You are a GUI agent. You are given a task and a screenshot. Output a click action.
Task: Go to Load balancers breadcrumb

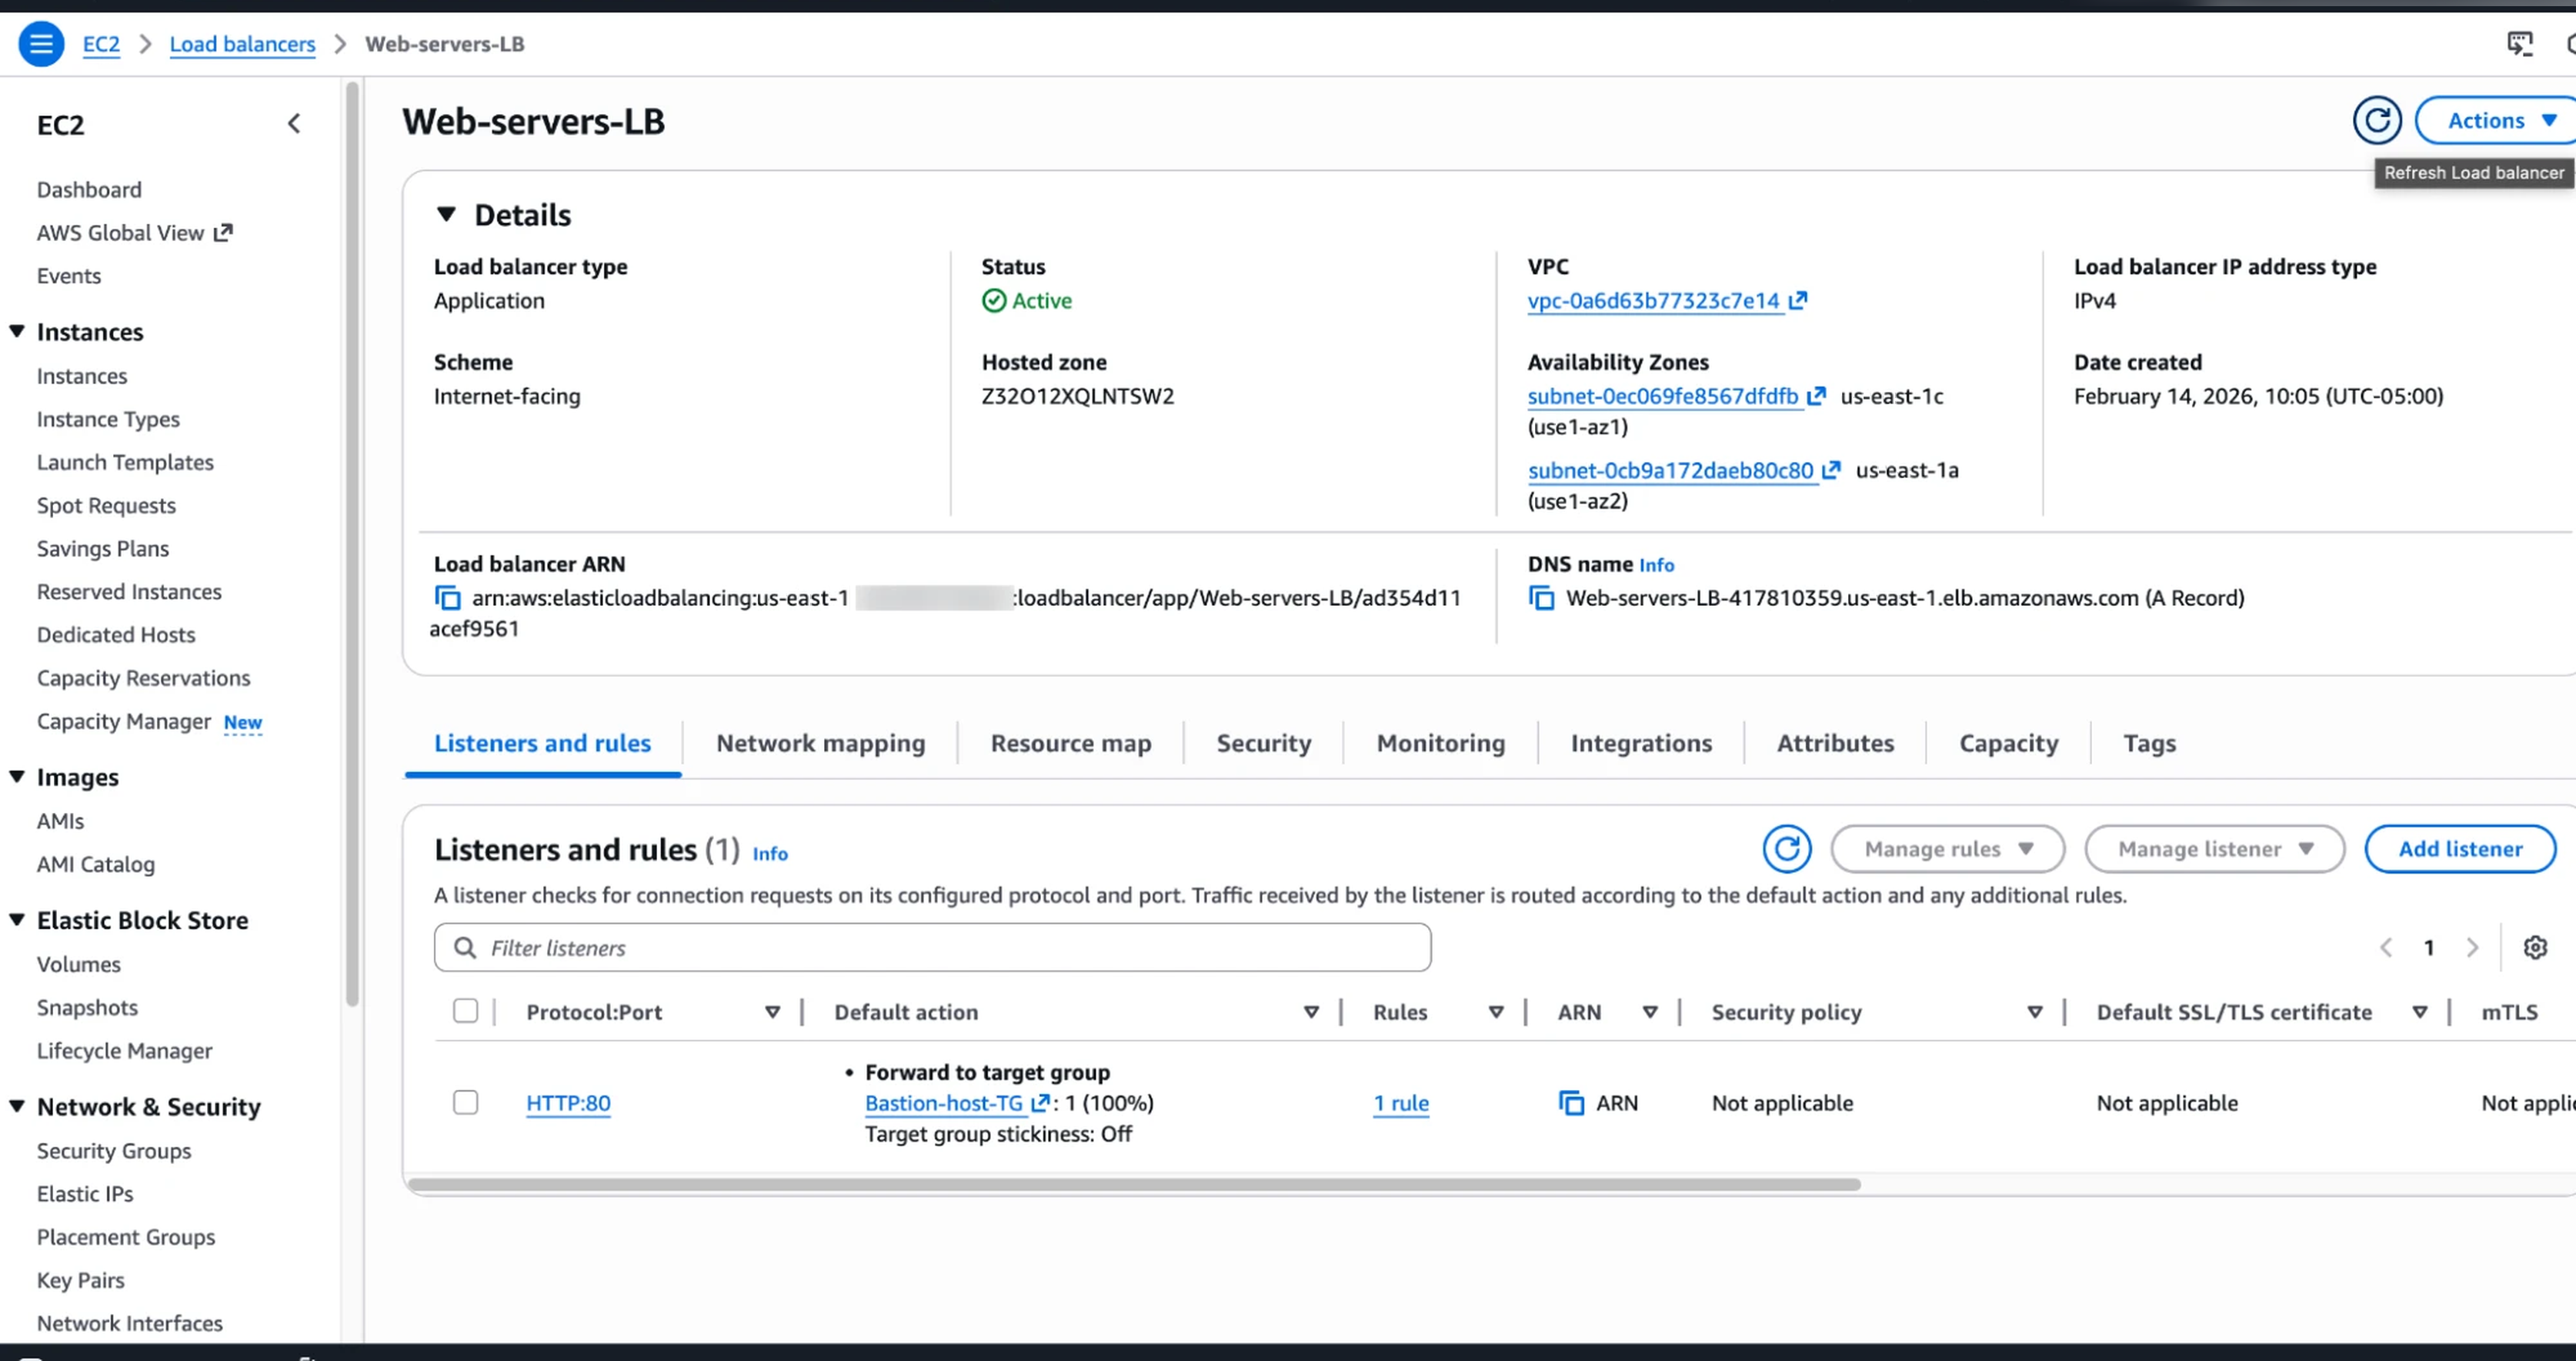click(x=242, y=44)
